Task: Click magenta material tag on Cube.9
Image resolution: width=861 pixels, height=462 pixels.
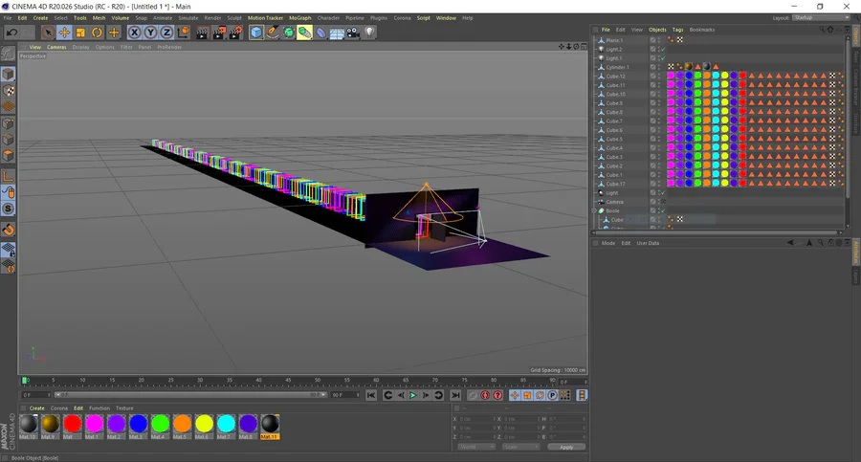Action: pyautogui.click(x=671, y=103)
